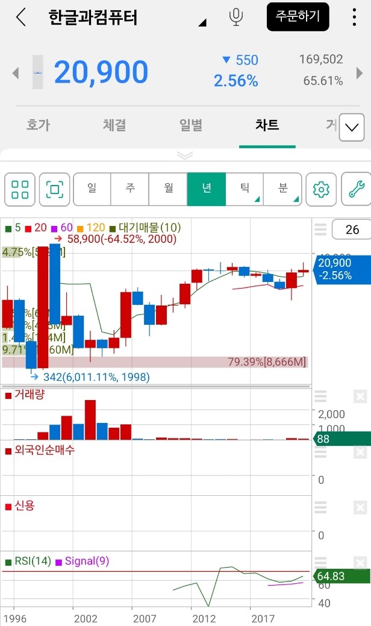The image size is (371, 626).
Task: Close the 신용 indicator panel
Action: coord(360,507)
